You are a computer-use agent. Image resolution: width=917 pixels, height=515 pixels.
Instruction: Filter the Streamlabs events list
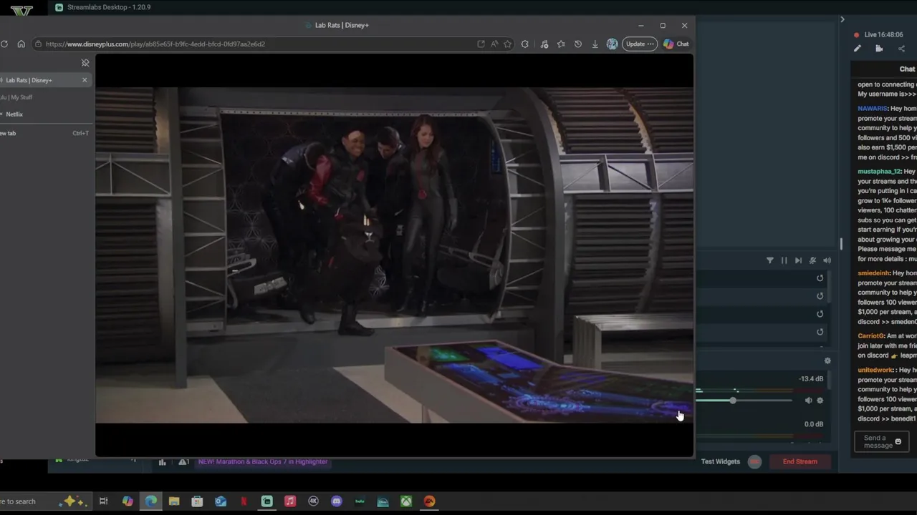(x=770, y=260)
